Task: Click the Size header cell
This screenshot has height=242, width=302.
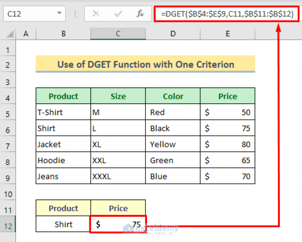Action: tap(118, 96)
